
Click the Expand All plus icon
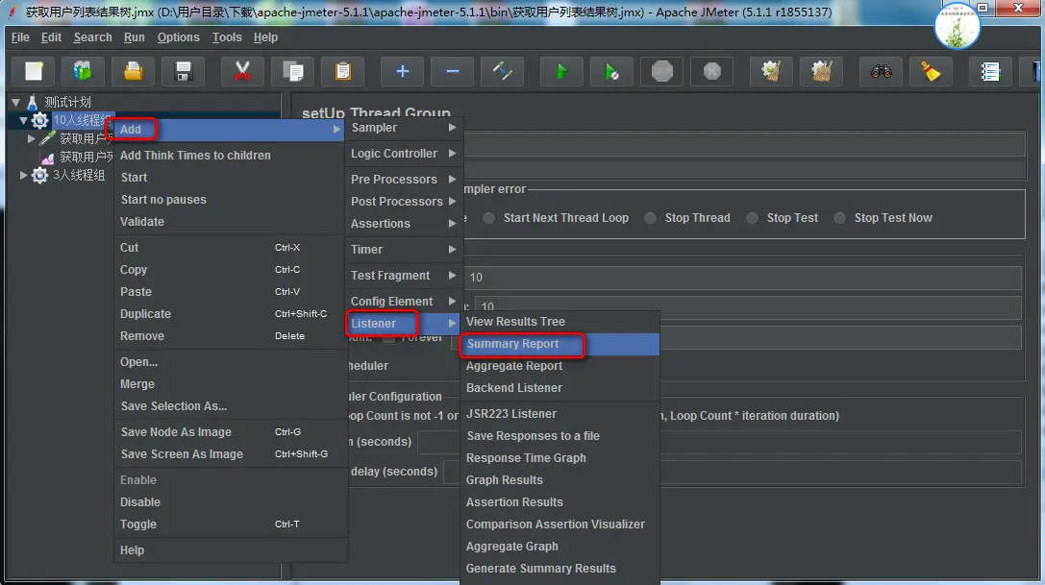[x=402, y=71]
